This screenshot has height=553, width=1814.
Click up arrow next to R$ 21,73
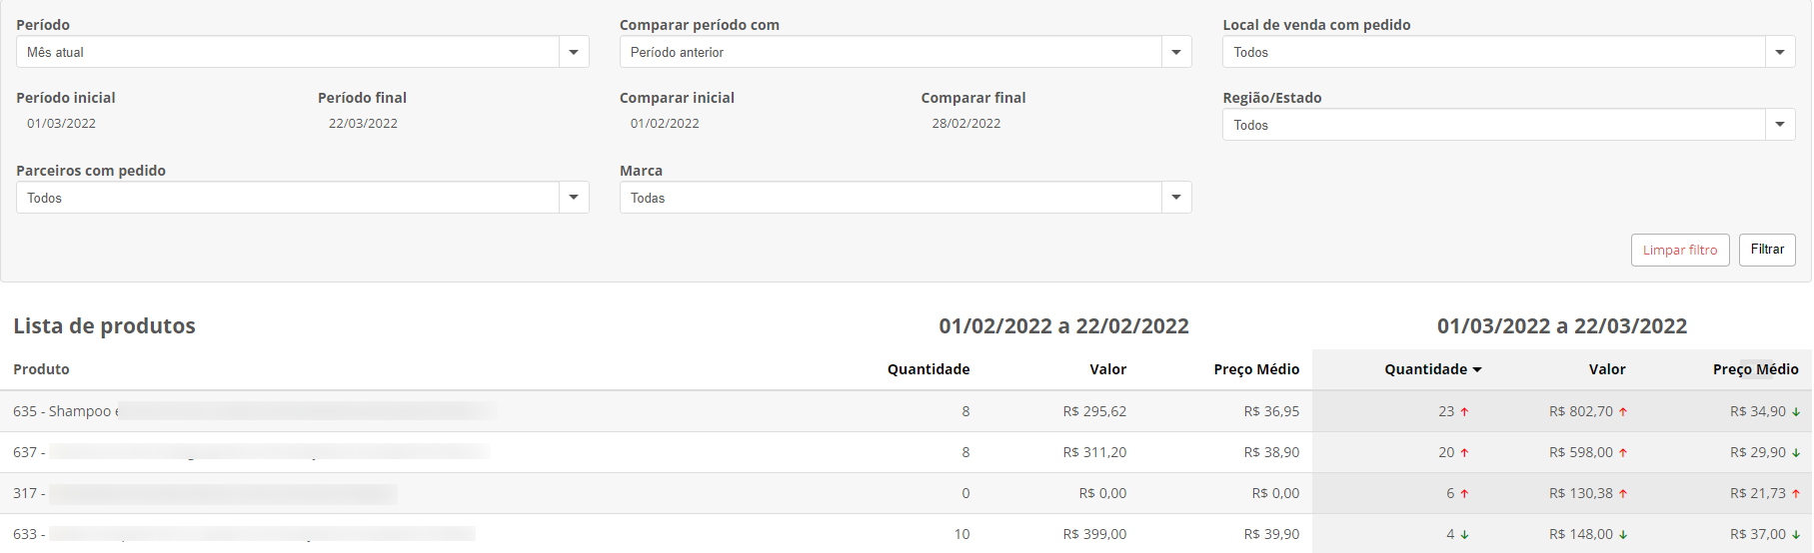click(1796, 494)
